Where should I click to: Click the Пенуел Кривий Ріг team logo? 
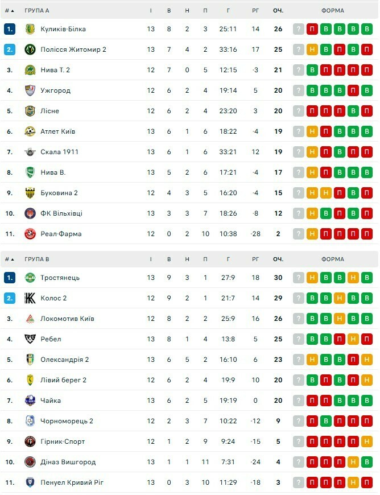(30, 482)
